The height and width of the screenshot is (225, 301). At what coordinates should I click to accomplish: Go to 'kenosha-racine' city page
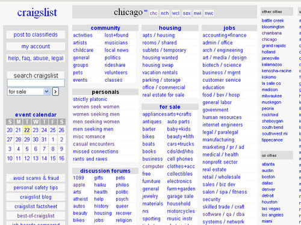276,71
